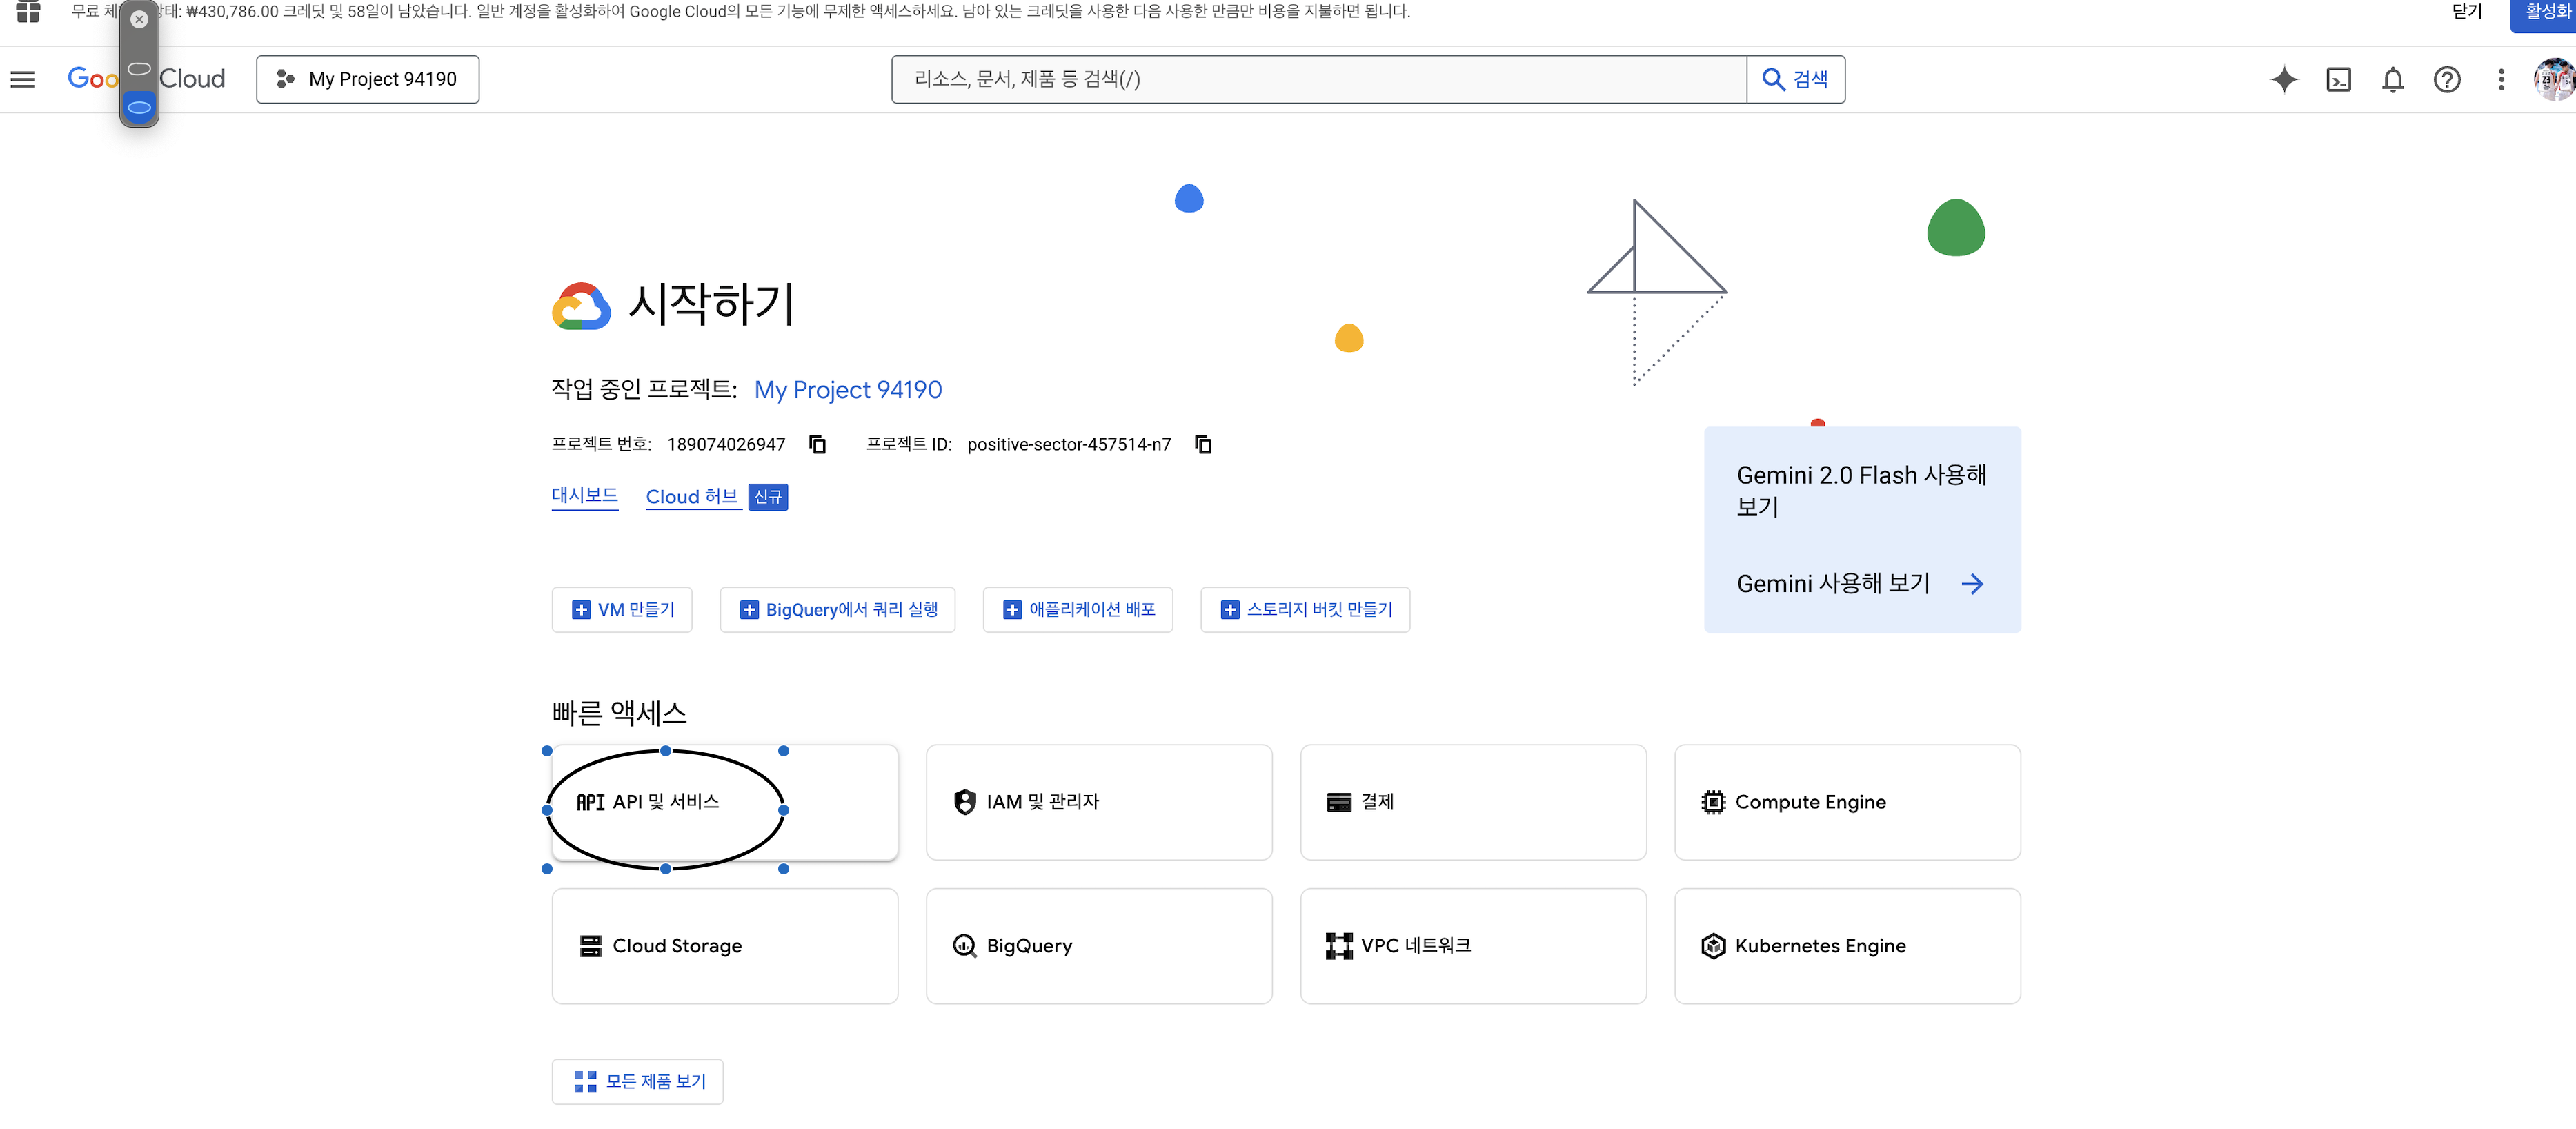Click the 모든 제품 보기 button

638,1081
